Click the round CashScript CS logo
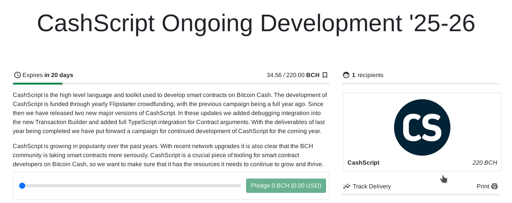512x203 pixels. (422, 127)
